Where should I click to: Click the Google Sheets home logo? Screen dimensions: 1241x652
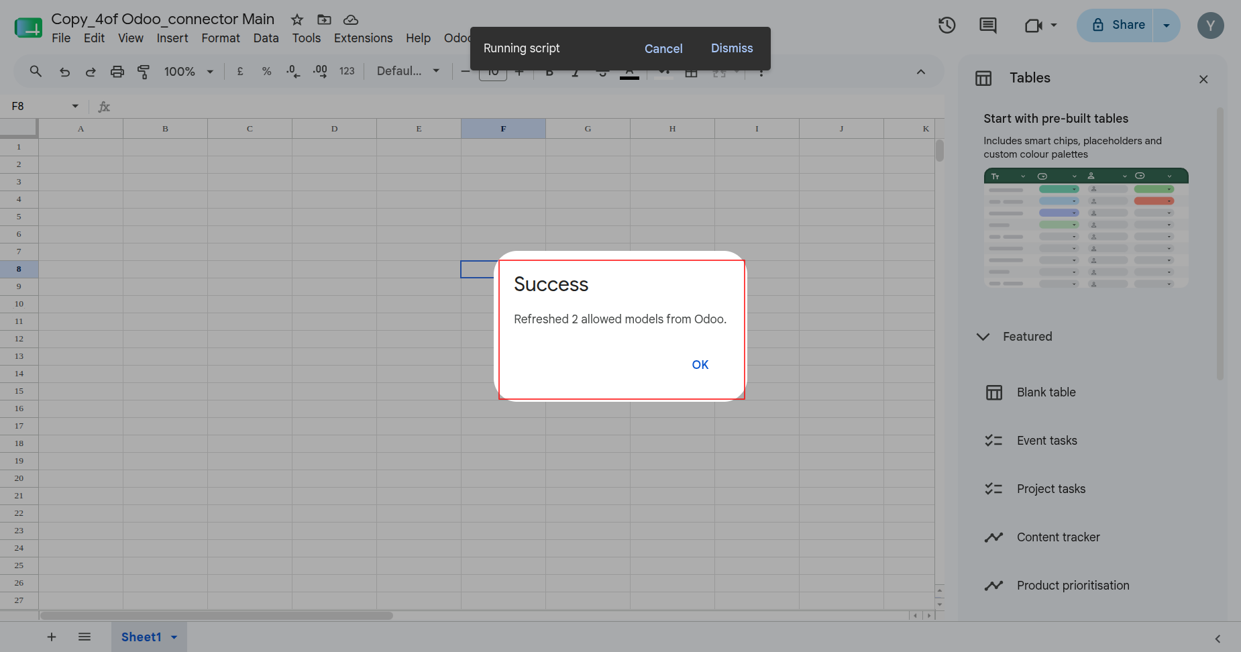coord(28,28)
